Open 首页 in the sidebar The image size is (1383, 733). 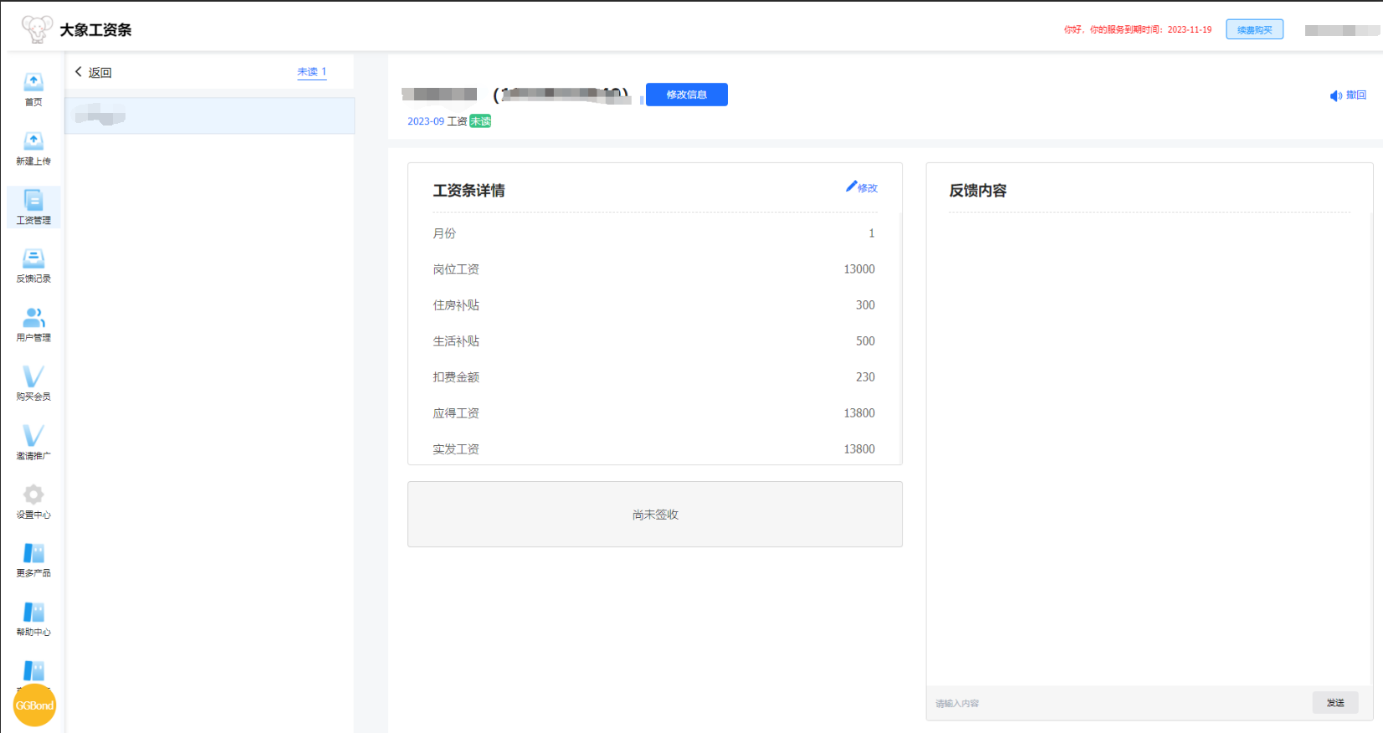[33, 90]
